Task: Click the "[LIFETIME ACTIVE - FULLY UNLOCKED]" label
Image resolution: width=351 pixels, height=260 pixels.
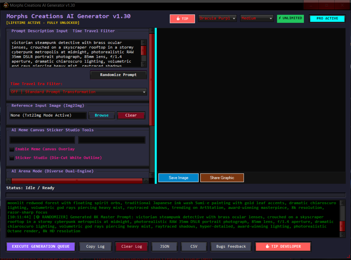Action: coord(43,23)
